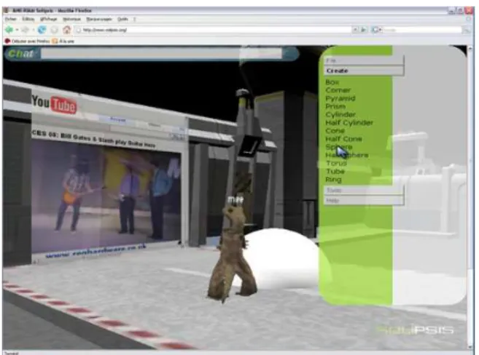479x355 pixels.
Task: Create a Tube from the shape list
Action: click(335, 171)
